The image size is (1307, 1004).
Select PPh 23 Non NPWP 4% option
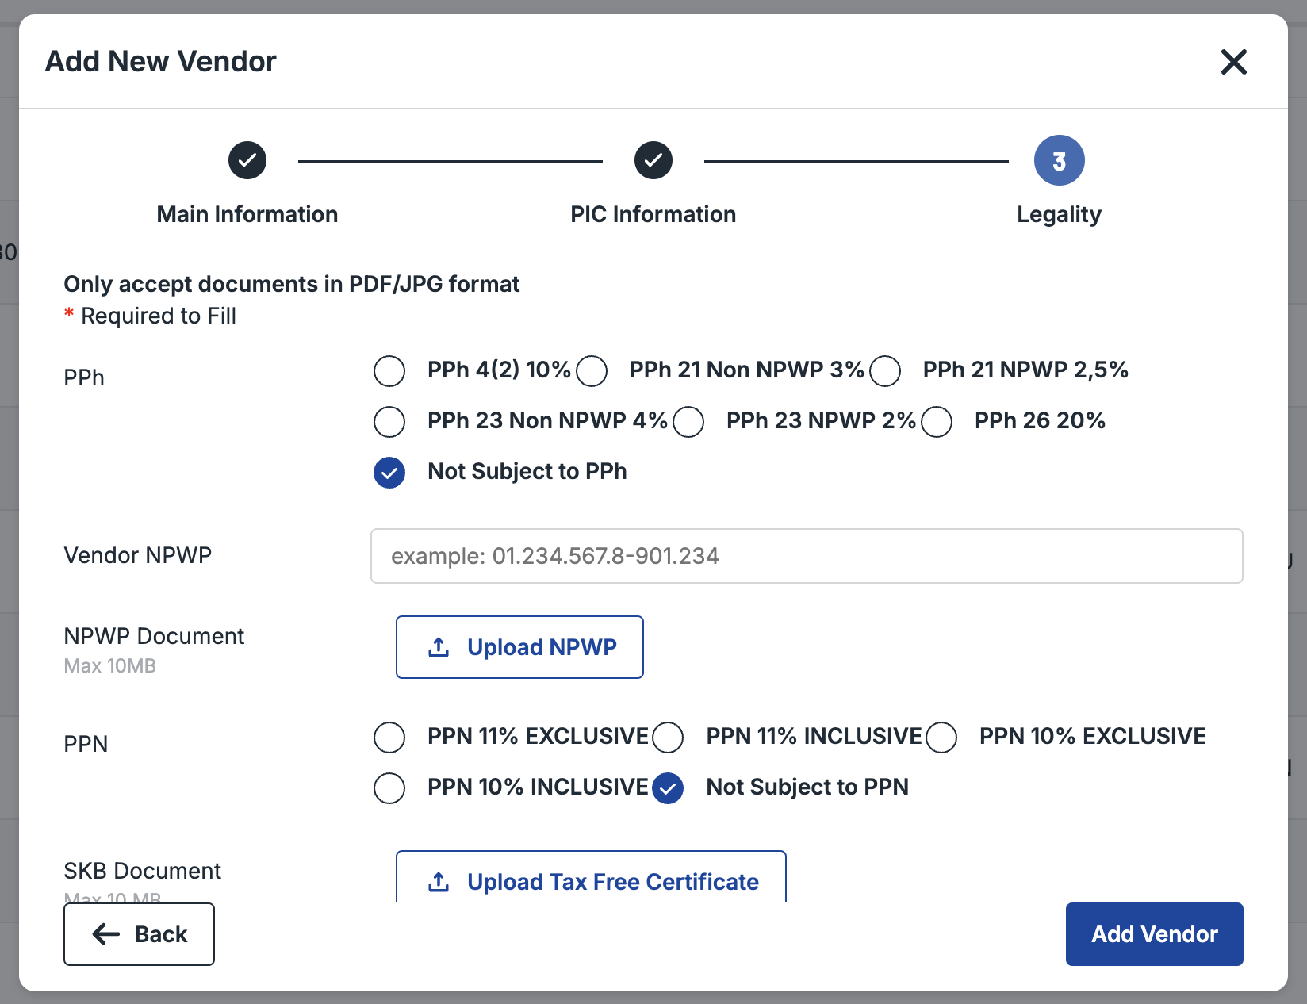[x=389, y=421]
